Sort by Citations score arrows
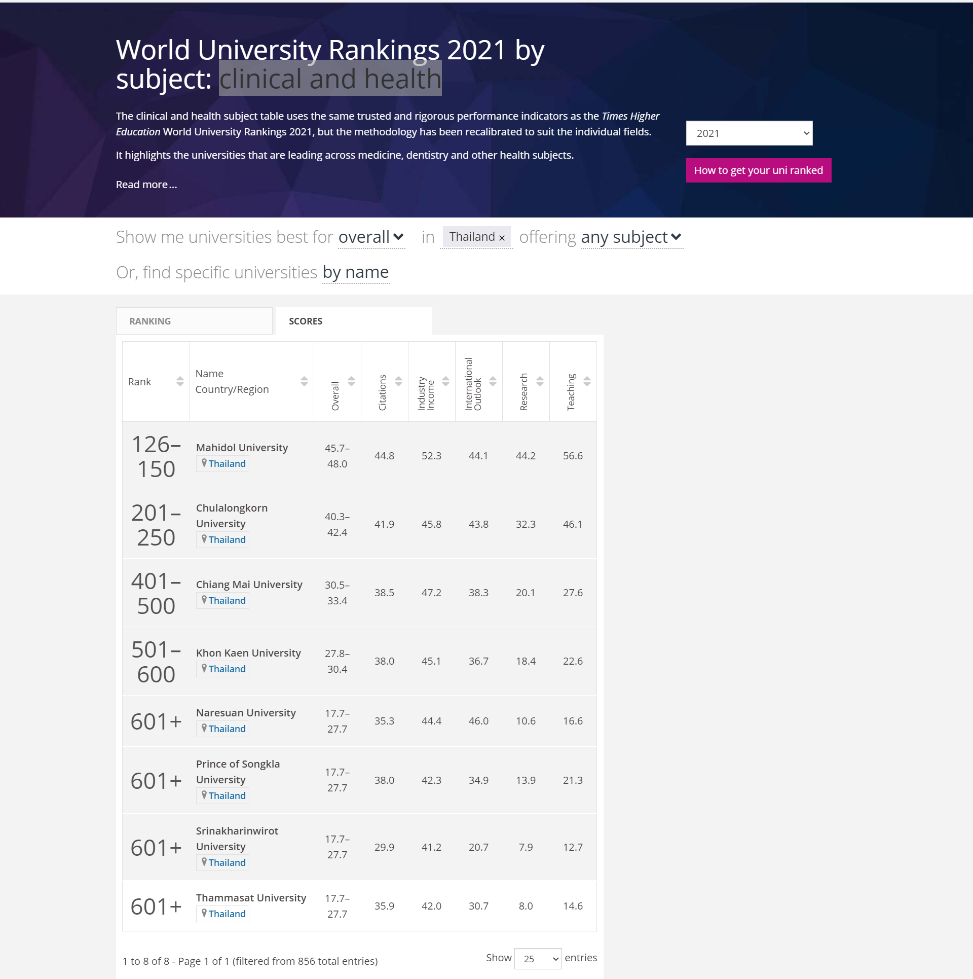The height and width of the screenshot is (979, 973). [x=398, y=382]
